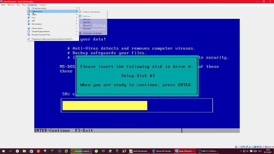Switch to the Hard Disk Sentinel window
This screenshot has height=154, width=274.
pyautogui.click(x=139, y=151)
